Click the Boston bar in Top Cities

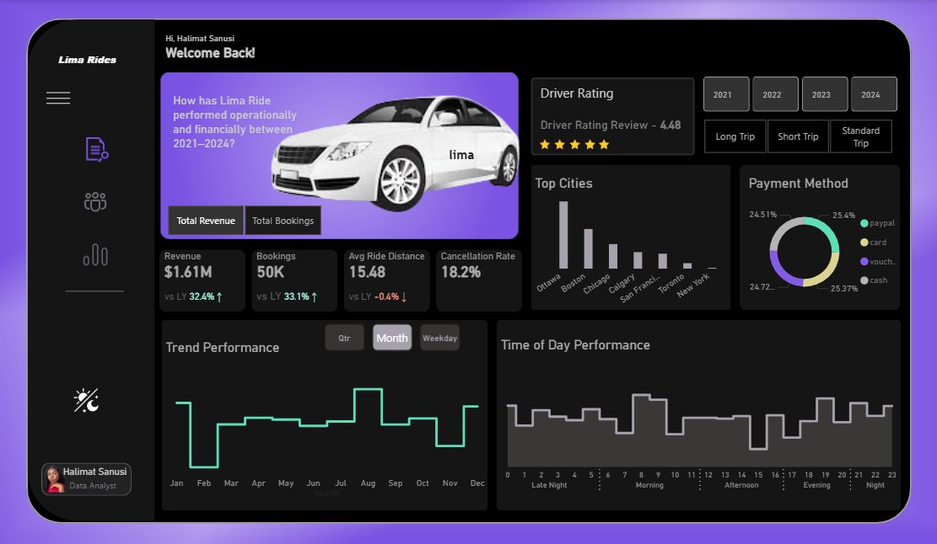[588, 248]
